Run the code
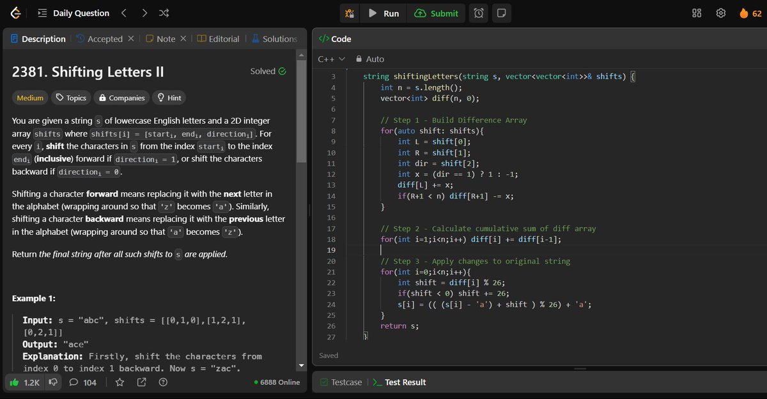767x399 pixels. click(x=383, y=13)
